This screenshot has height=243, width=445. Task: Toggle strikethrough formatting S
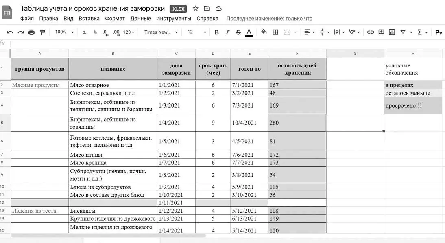(x=238, y=32)
